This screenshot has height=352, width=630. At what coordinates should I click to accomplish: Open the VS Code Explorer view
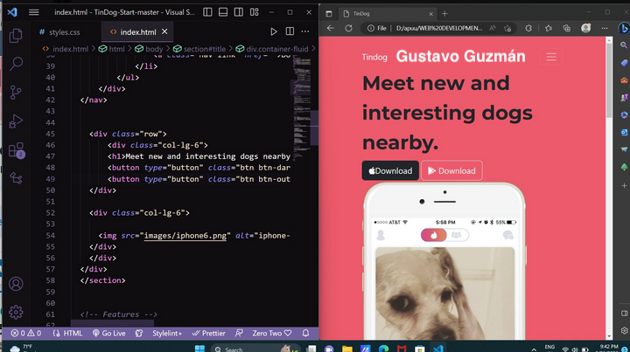pyautogui.click(x=16, y=36)
